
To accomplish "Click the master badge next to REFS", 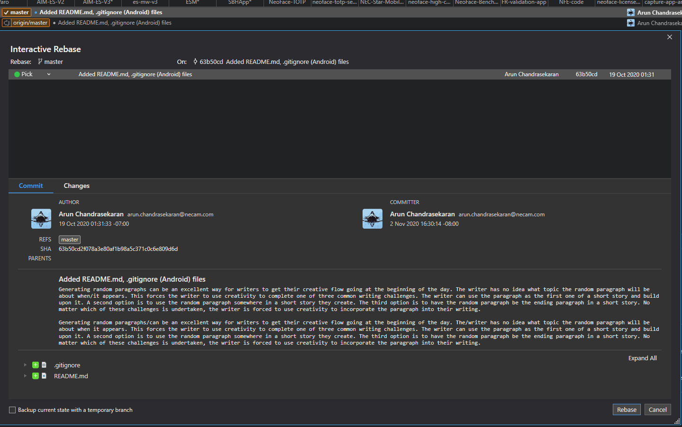I will point(69,240).
